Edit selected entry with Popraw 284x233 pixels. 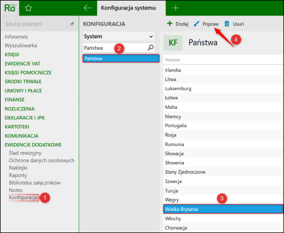click(x=206, y=24)
